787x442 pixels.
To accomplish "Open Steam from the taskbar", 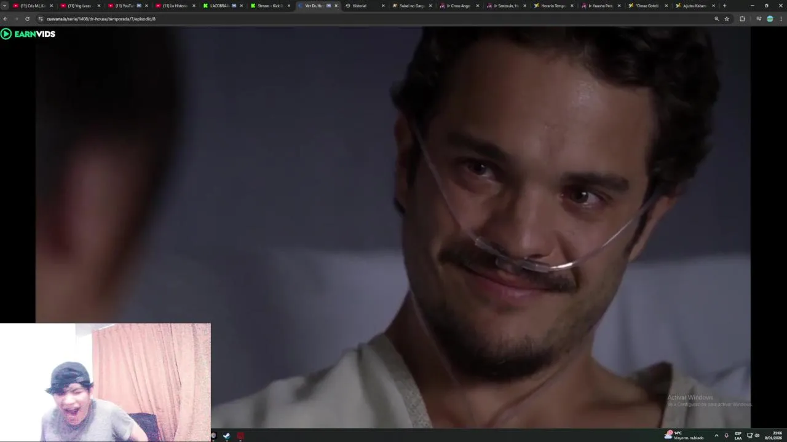I will (x=227, y=436).
